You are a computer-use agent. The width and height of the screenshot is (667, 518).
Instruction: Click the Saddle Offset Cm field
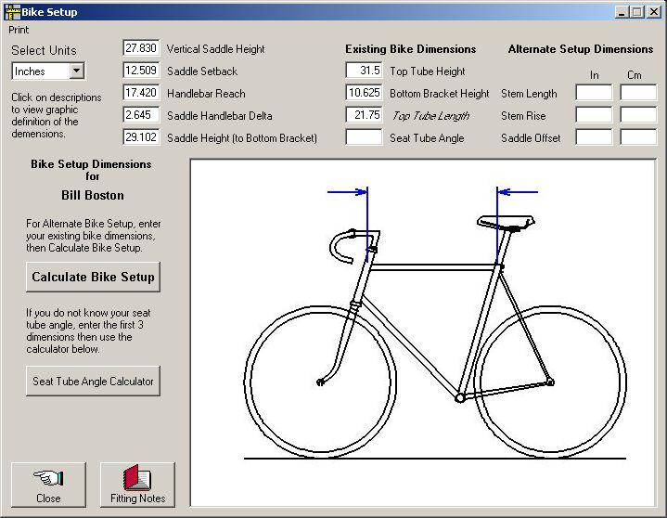click(x=638, y=137)
